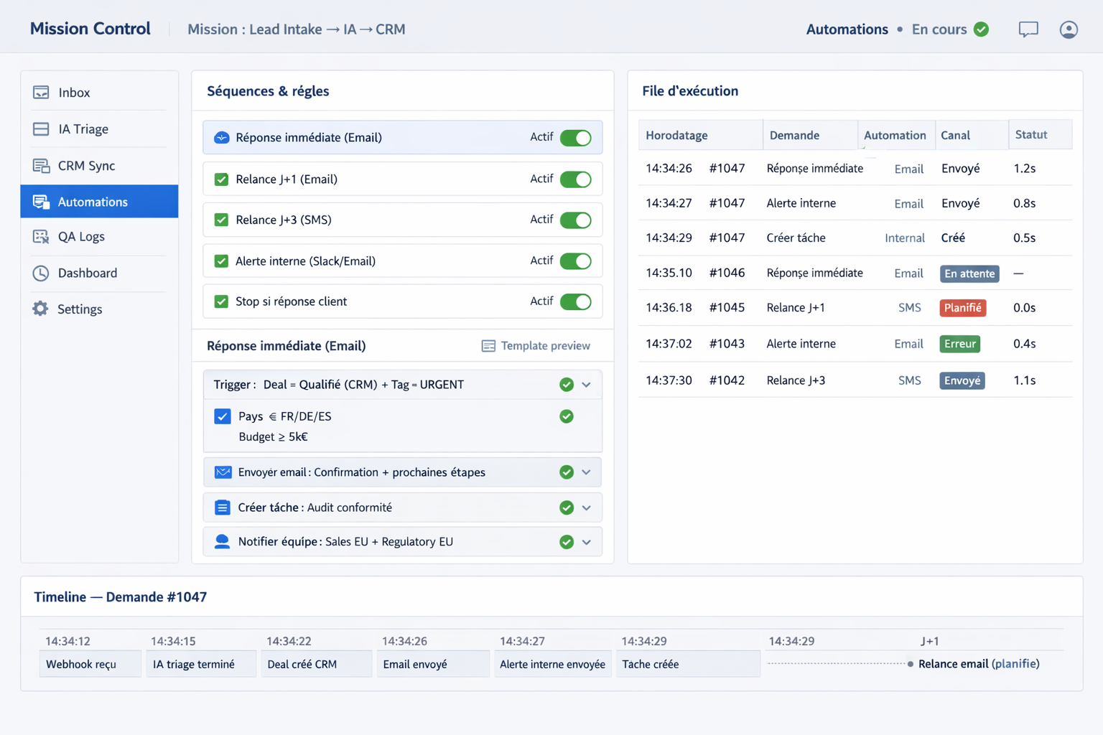Expand the Notifier équipe row chevron
The height and width of the screenshot is (735, 1103).
(x=587, y=543)
